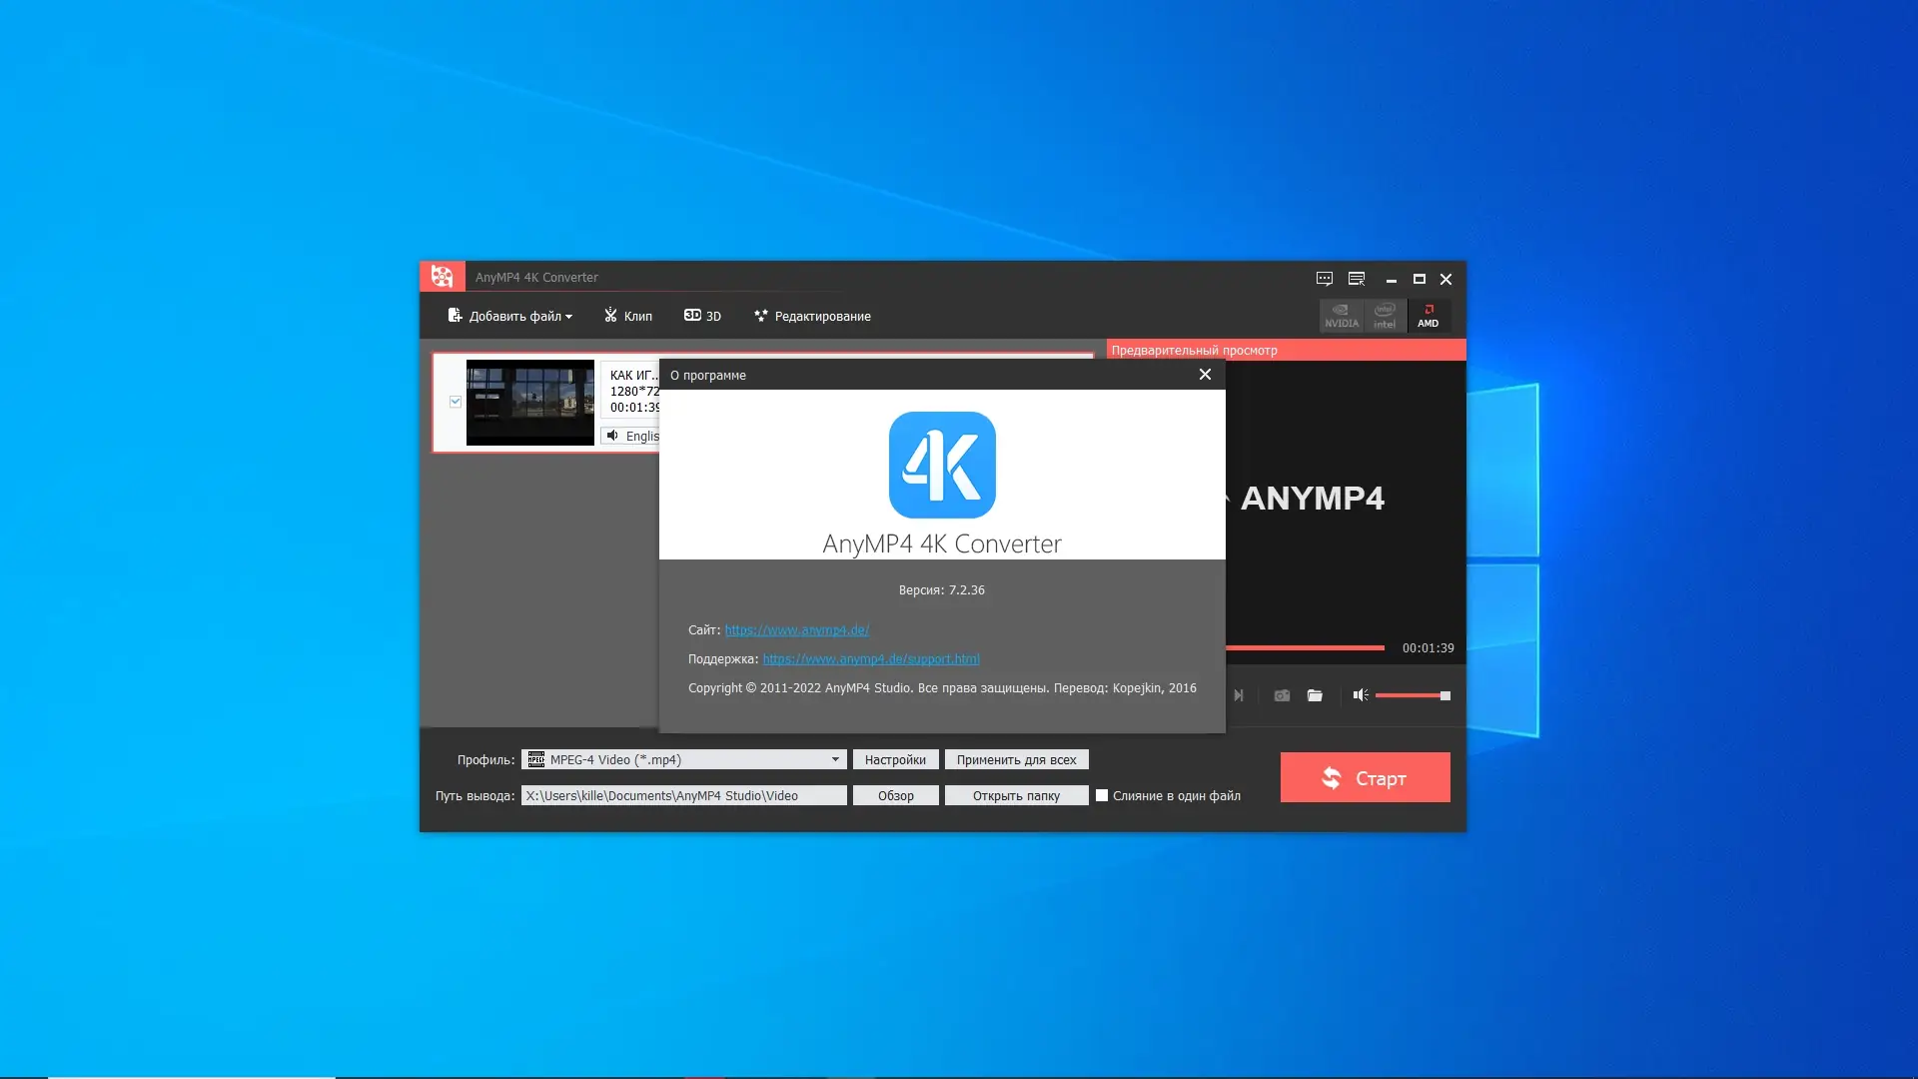Open the English audio track selector
Screen dimensions: 1918x1079
coord(631,437)
